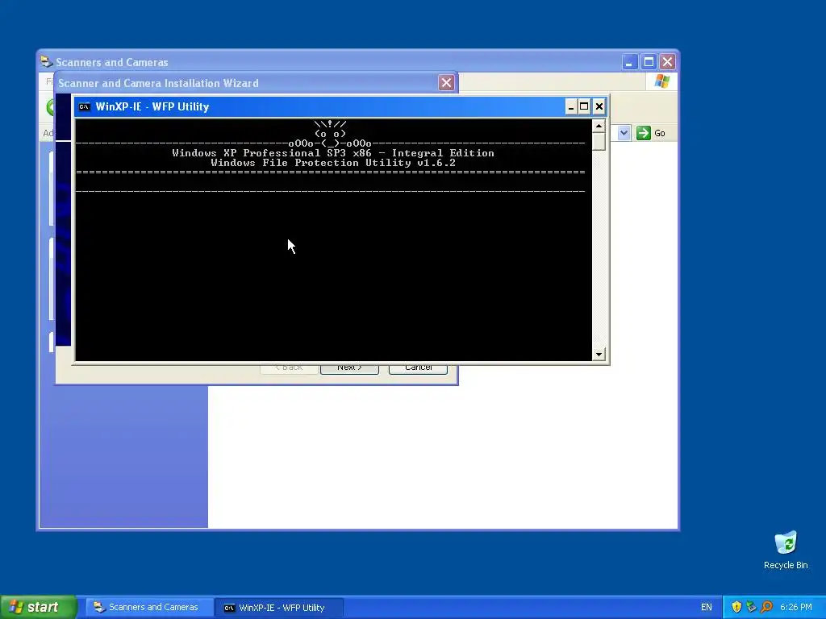The height and width of the screenshot is (619, 826).
Task: Click the Windows flag logo in Scanners window
Action: point(661,81)
